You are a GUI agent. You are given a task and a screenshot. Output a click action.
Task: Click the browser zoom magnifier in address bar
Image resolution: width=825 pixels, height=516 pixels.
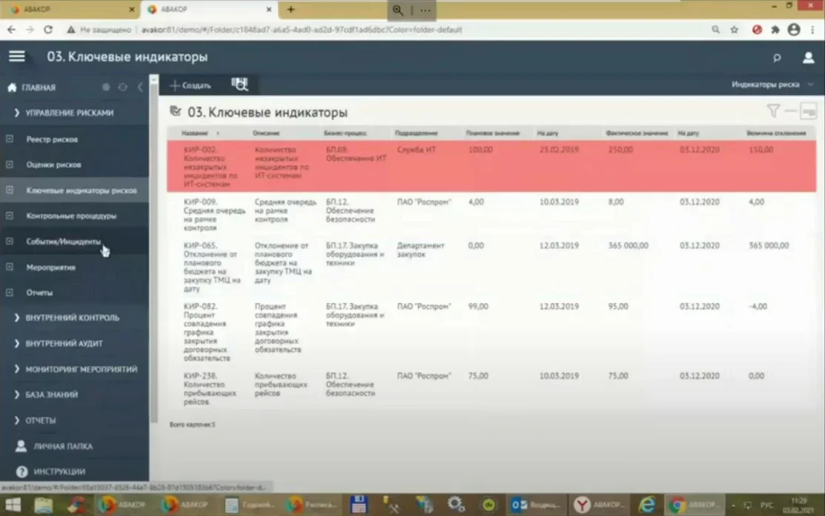pyautogui.click(x=715, y=30)
